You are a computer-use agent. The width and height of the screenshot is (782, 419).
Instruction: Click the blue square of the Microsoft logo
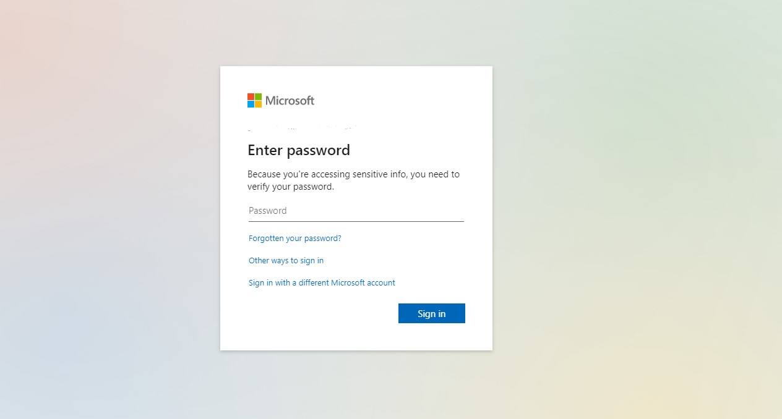[251, 104]
